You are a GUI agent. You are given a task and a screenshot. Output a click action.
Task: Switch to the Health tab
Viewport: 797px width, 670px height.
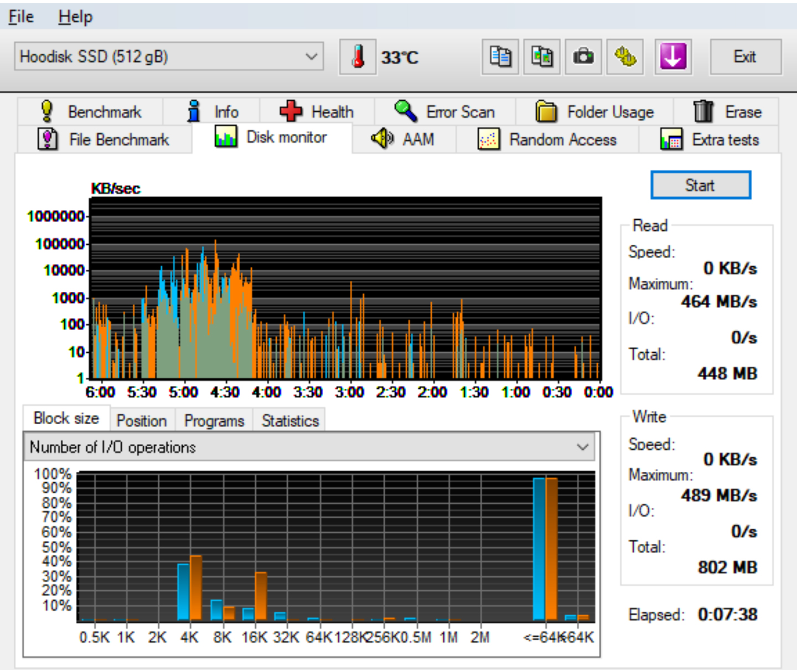[x=318, y=111]
